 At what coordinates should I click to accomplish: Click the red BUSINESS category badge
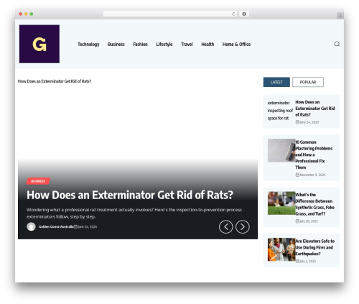click(38, 181)
